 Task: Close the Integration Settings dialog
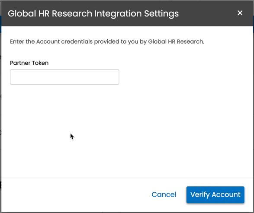(x=240, y=13)
